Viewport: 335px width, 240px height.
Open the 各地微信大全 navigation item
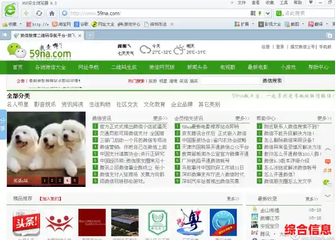coord(50,67)
